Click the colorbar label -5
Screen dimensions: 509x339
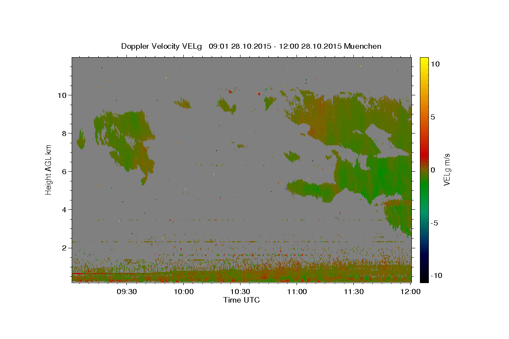(x=435, y=223)
